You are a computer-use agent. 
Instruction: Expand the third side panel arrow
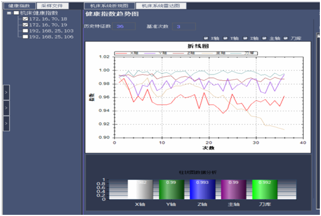(6, 123)
